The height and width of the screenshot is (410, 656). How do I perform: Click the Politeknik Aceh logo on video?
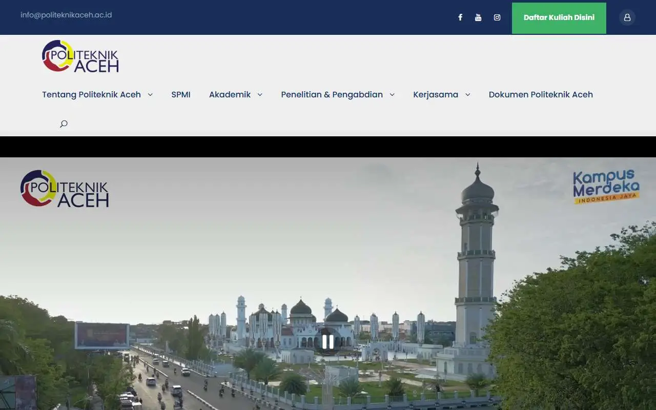pyautogui.click(x=65, y=188)
